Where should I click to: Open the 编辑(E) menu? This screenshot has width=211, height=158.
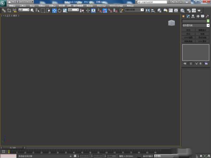pos(12,6)
